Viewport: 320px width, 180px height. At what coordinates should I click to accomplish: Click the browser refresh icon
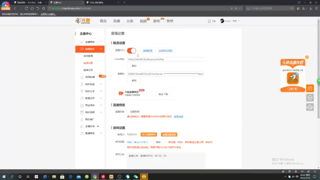coord(26,8)
